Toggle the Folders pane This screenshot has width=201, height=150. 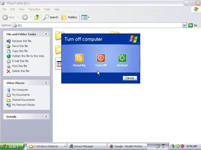[x=69, y=17]
